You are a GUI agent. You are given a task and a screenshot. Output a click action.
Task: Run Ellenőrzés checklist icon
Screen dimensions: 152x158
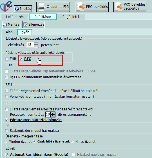[x=34, y=25]
